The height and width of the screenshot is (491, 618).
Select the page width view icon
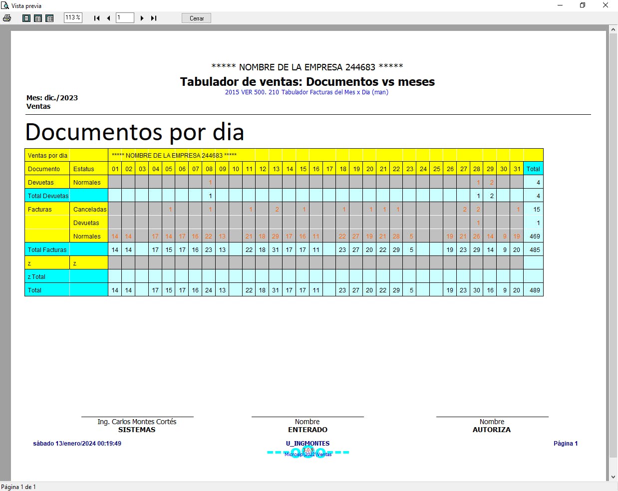pos(38,18)
